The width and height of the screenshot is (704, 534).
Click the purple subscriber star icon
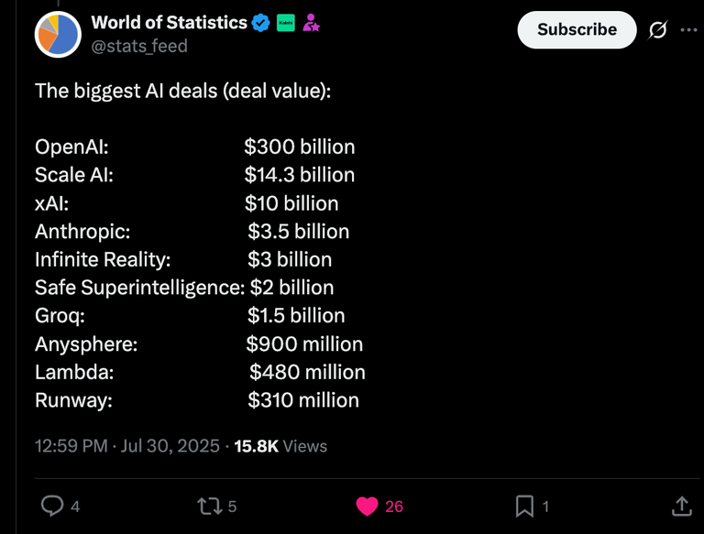point(311,22)
